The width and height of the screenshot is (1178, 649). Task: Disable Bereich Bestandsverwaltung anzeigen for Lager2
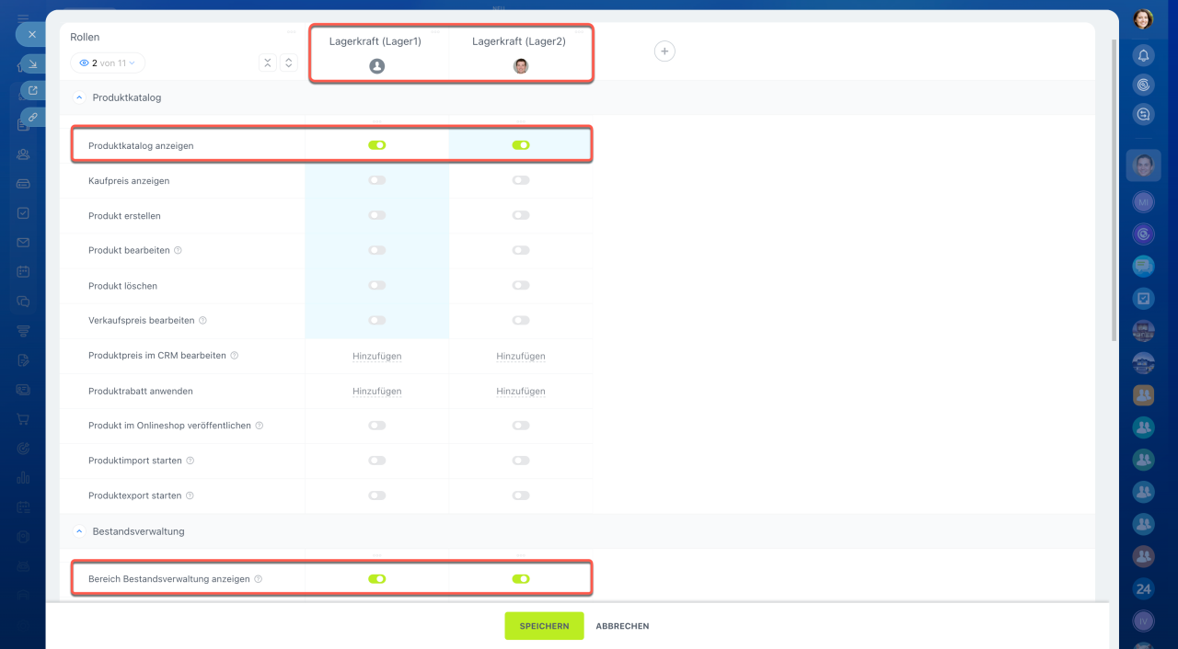click(521, 579)
